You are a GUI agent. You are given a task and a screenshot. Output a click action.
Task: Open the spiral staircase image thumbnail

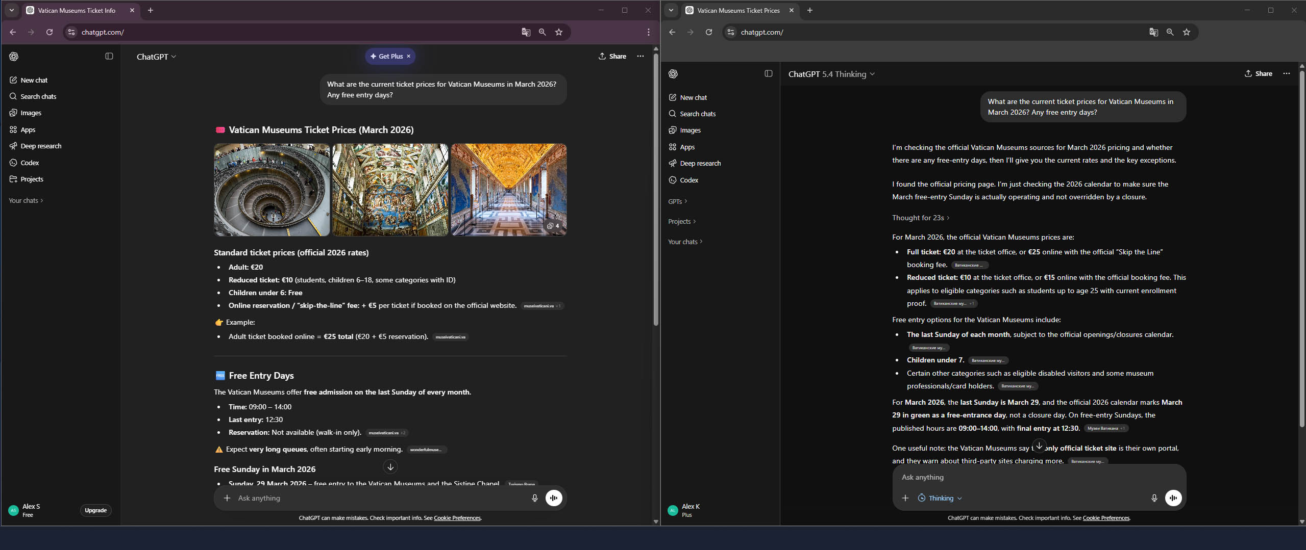pos(272,190)
